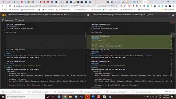
Task: Open the JD - Senior Techn docx download
Action: pos(12,92)
